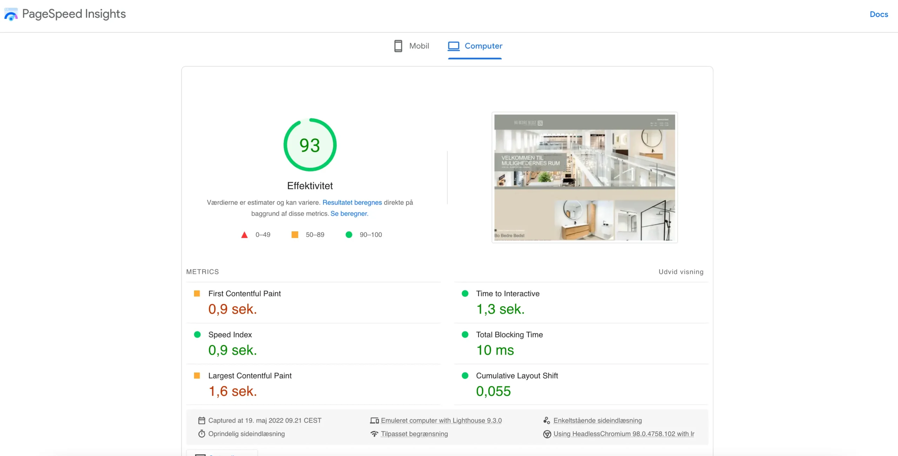Click the Time to Interactive label

[x=508, y=294]
